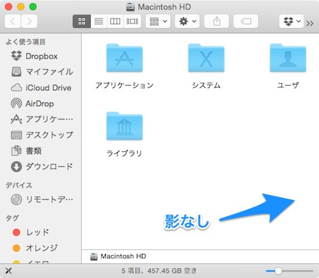Select the システム folder icon
The image size is (319, 278).
pyautogui.click(x=206, y=58)
